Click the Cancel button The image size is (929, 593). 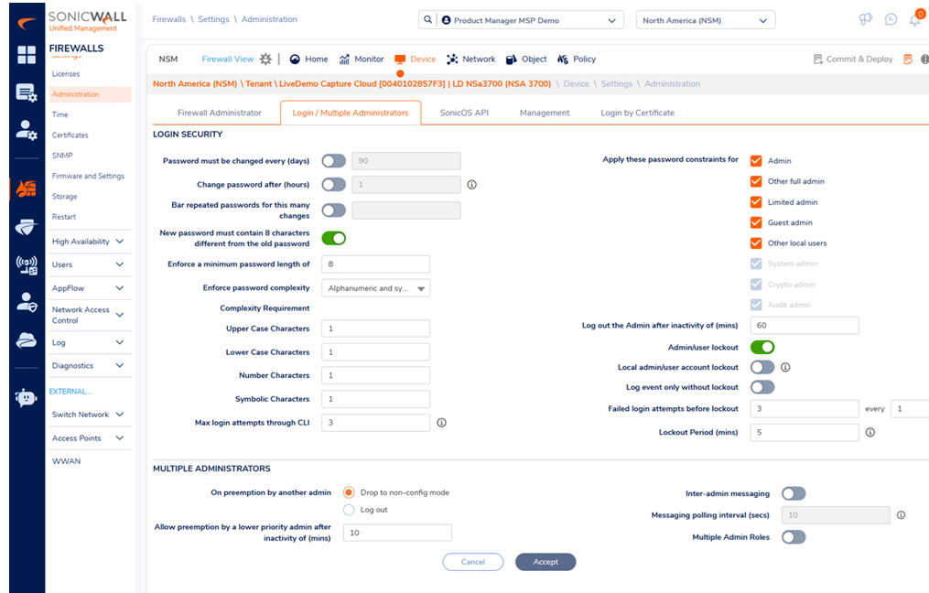point(473,562)
